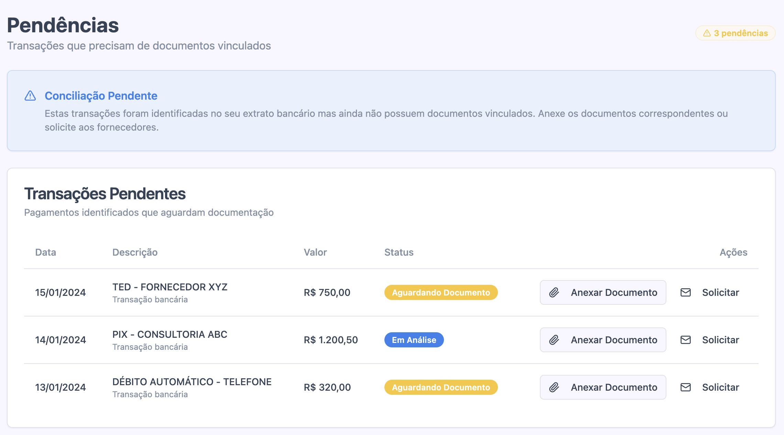Open the Conciliação Pendente details link

[101, 96]
